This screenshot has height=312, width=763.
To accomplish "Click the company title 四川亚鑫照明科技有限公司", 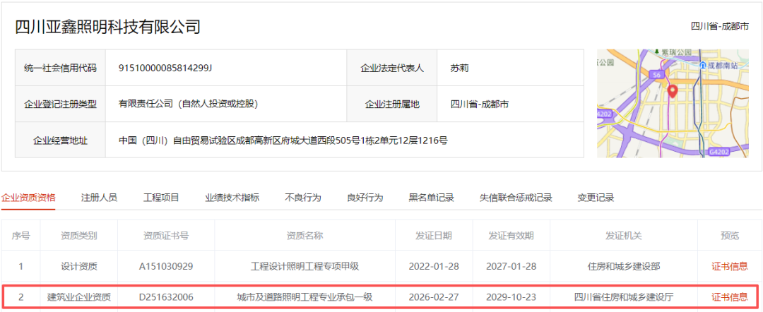I will [x=107, y=27].
